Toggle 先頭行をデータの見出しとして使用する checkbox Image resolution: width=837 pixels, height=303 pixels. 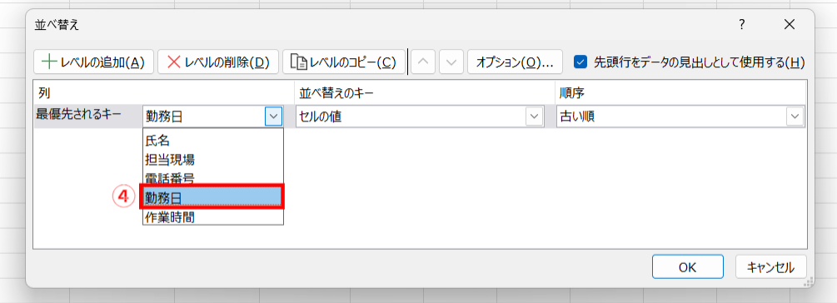tap(580, 62)
